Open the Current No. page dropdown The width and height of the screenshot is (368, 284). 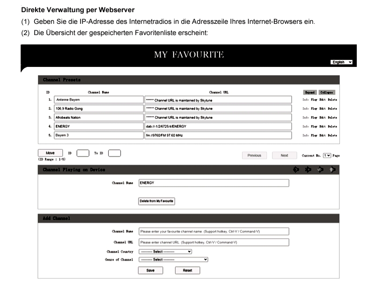point(327,155)
